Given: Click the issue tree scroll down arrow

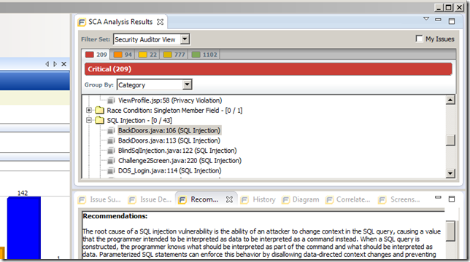Looking at the screenshot, I should pyautogui.click(x=450, y=173).
